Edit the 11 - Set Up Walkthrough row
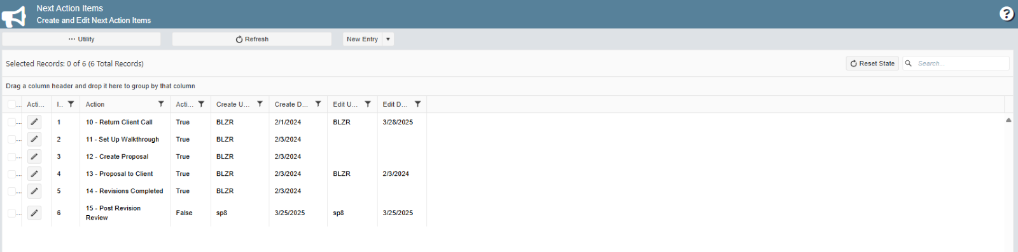The width and height of the screenshot is (1018, 252). pos(34,139)
